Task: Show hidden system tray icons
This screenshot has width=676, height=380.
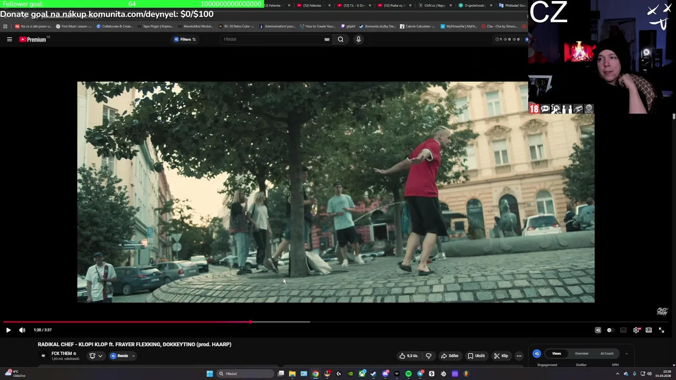Action: point(617,374)
